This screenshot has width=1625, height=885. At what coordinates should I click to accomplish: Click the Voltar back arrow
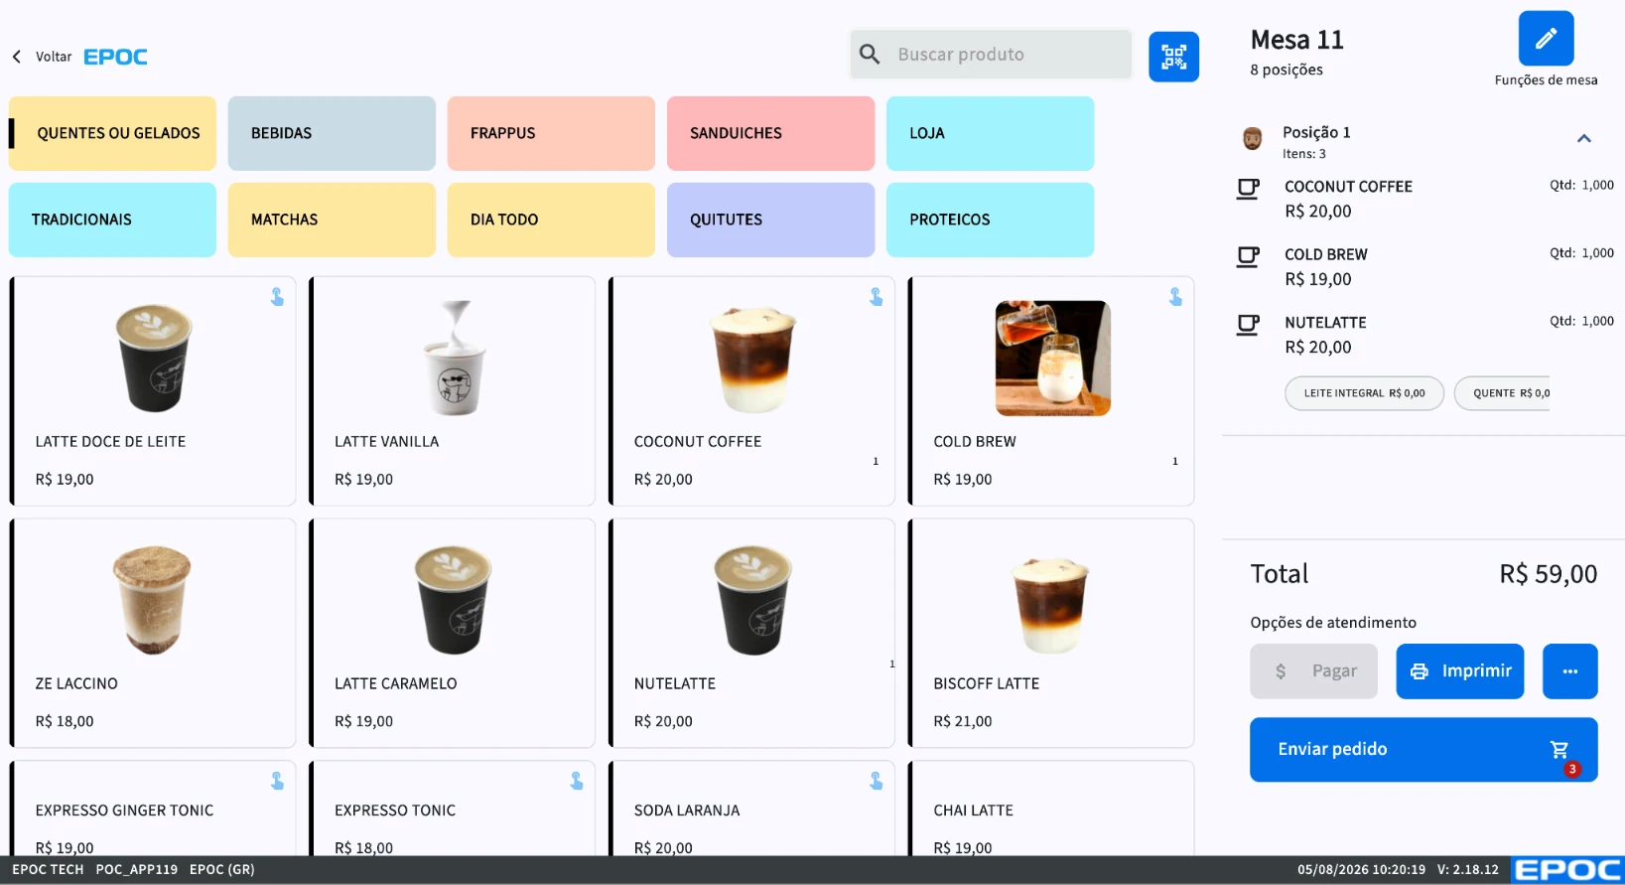[17, 57]
